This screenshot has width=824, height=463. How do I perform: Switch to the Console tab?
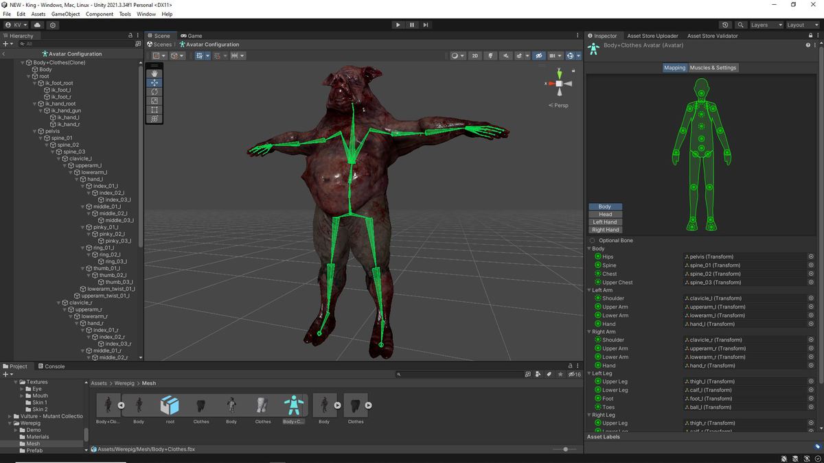(x=51, y=366)
